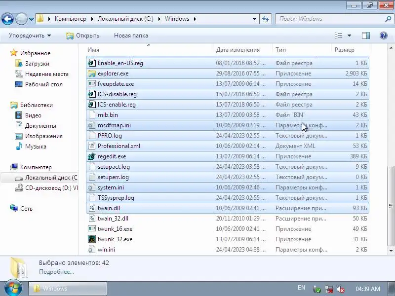Open the Музыка library
The width and height of the screenshot is (395, 296).
tap(36, 147)
